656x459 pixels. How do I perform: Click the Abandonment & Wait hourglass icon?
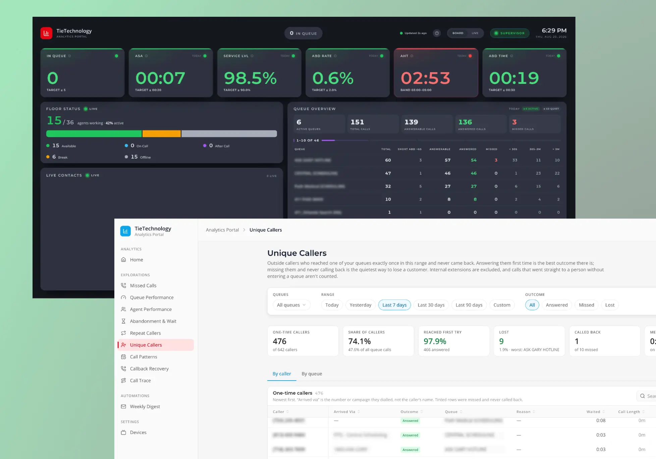click(123, 321)
